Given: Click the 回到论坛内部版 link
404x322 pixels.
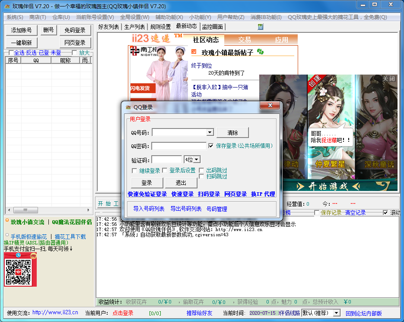Looking at the screenshot, I should [363, 313].
